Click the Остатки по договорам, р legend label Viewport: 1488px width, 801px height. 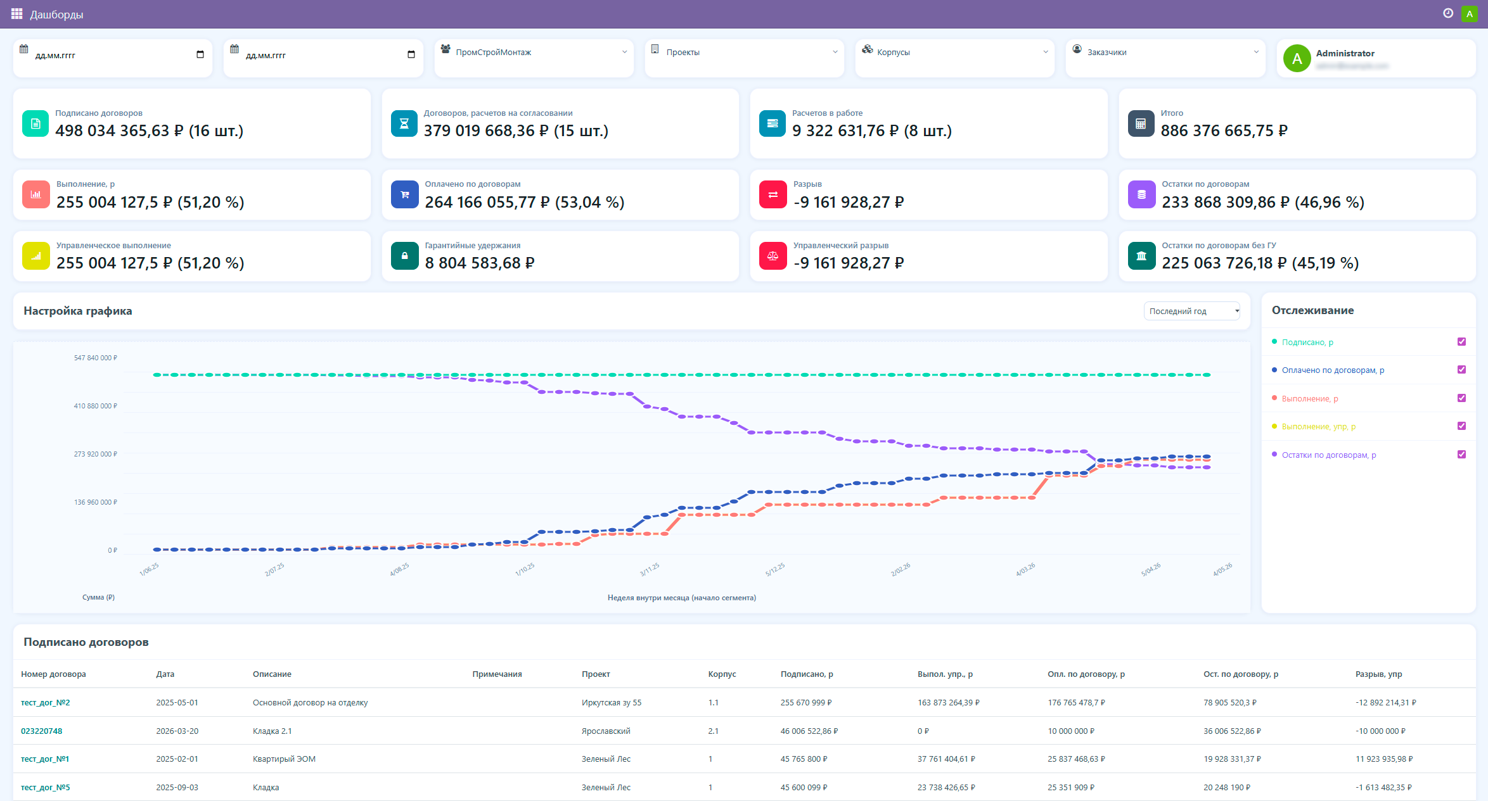[1329, 455]
